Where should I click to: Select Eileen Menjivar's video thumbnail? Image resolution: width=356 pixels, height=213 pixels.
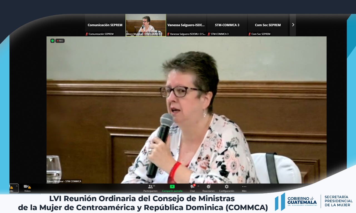click(x=146, y=25)
